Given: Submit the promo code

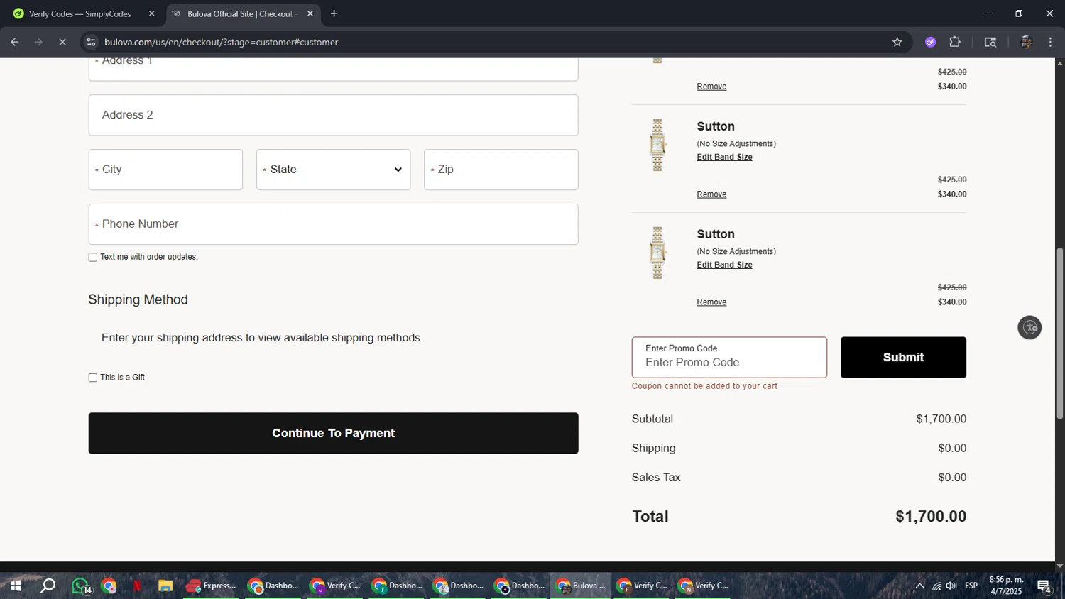Looking at the screenshot, I should click(x=903, y=357).
